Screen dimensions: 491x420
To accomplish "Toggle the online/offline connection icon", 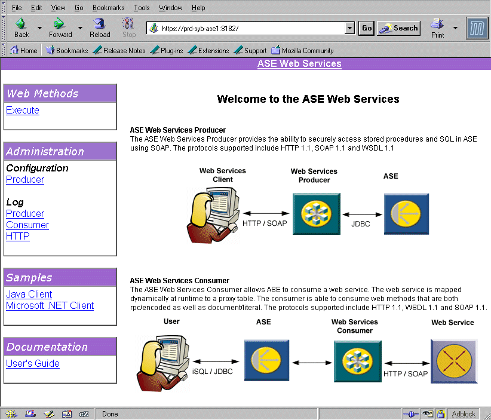I will (410, 413).
